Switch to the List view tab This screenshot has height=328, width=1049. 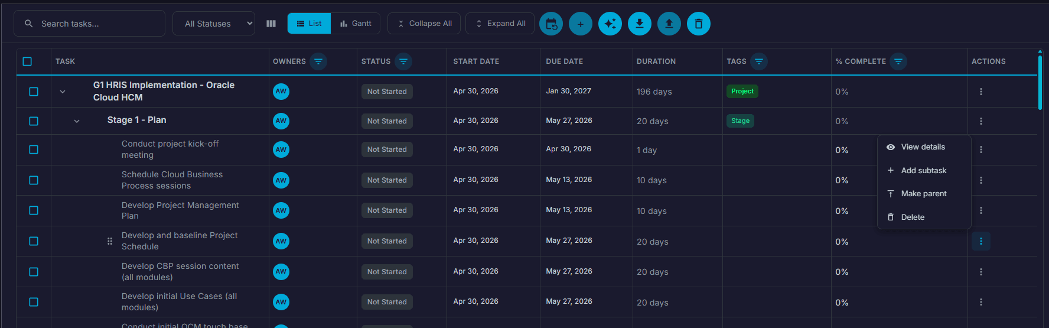pos(309,24)
